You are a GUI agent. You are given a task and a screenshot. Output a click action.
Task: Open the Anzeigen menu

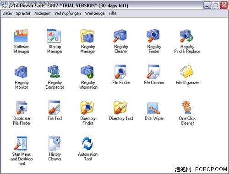(x=42, y=13)
